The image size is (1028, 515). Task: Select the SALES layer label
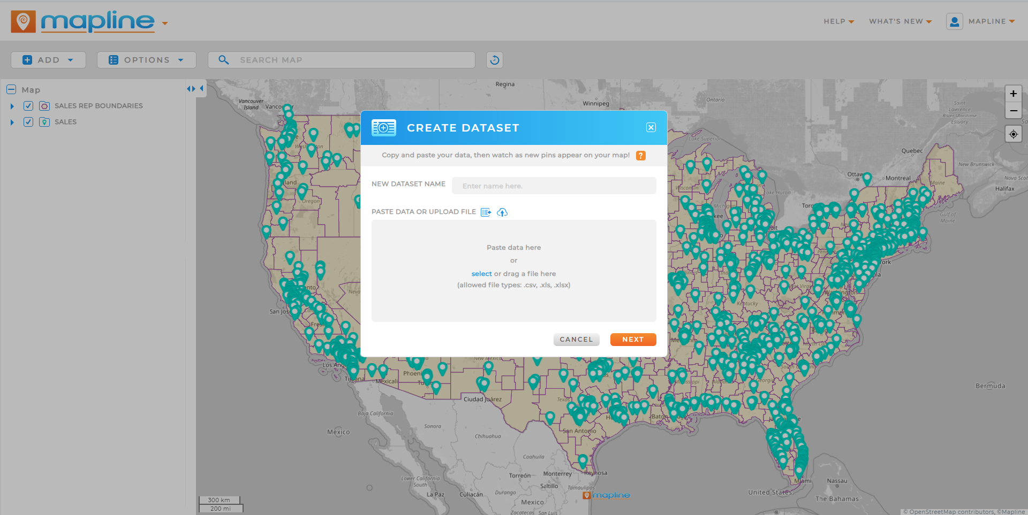point(65,122)
